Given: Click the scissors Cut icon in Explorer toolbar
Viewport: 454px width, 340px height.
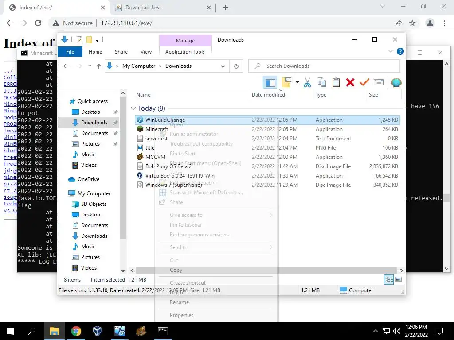Looking at the screenshot, I should [307, 83].
